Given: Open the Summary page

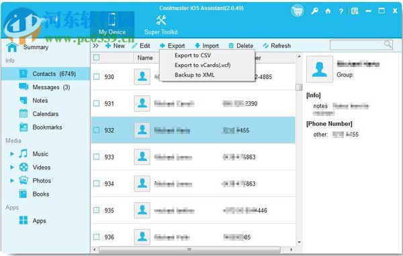Looking at the screenshot, I should [36, 47].
